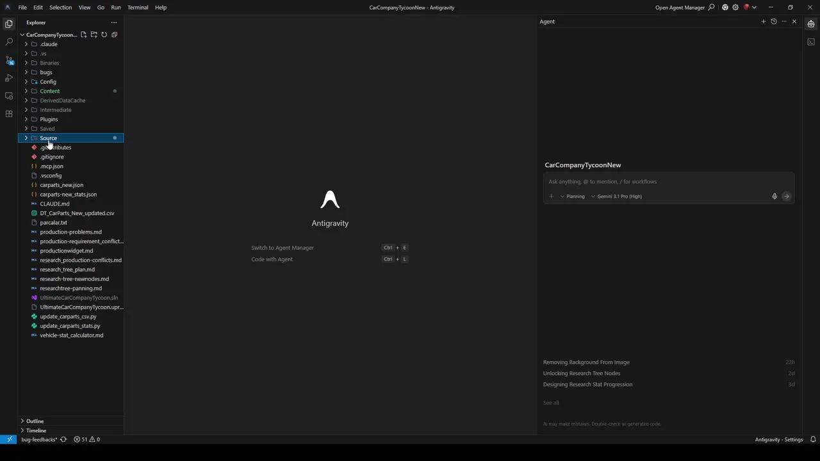The width and height of the screenshot is (820, 461).
Task: Open the Search view in activity bar
Action: point(9,42)
